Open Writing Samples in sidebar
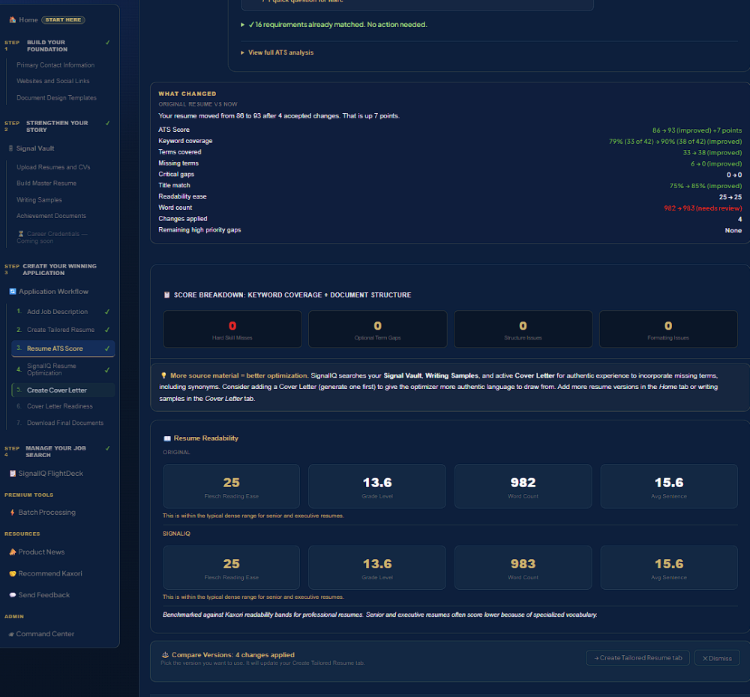The image size is (750, 697). [x=39, y=200]
